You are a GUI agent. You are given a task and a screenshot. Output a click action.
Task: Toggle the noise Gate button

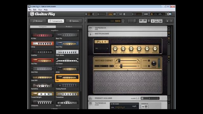(x=110, y=14)
